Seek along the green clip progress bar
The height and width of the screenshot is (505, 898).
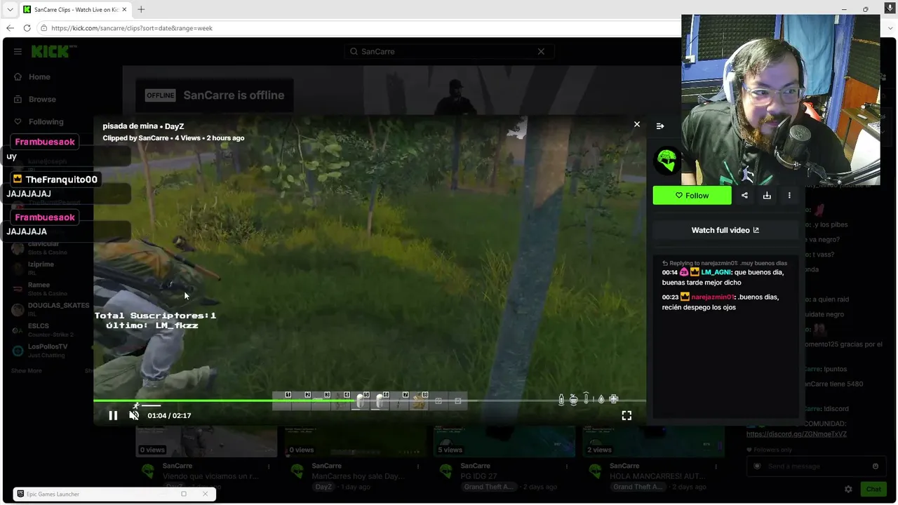pyautogui.click(x=370, y=400)
